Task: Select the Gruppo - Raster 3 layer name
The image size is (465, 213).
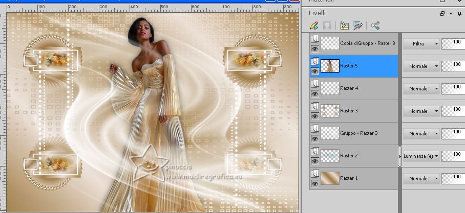Action: (x=359, y=133)
